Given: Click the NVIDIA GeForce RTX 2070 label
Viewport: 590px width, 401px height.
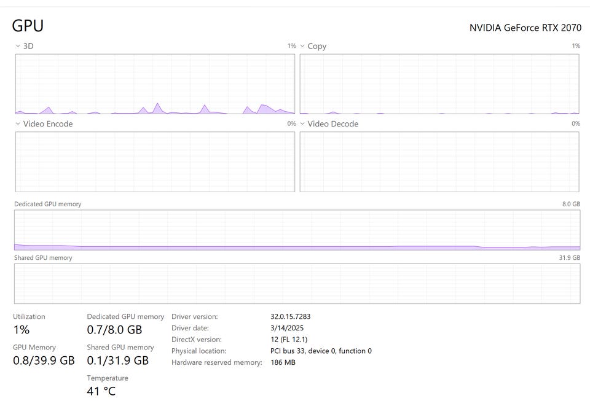Looking at the screenshot, I should pos(525,28).
